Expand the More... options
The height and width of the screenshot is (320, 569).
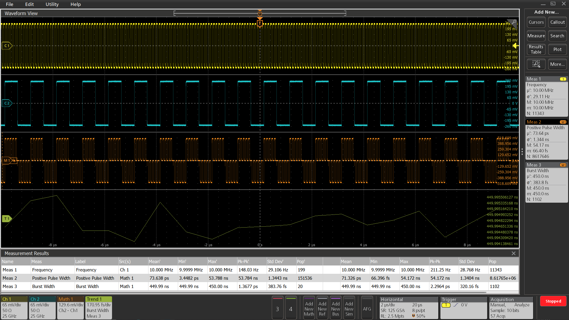point(557,64)
